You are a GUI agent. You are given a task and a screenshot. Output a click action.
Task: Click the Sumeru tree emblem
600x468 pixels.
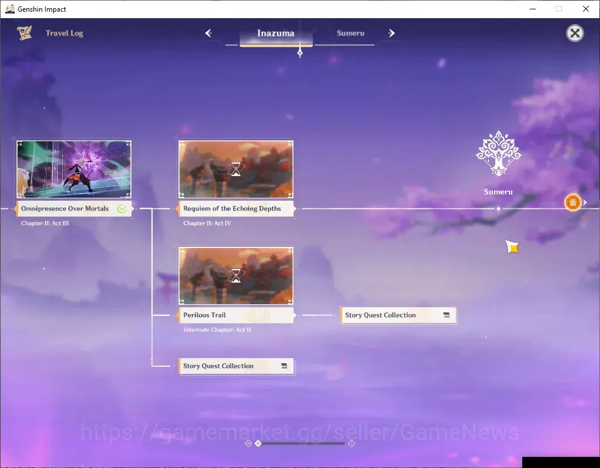click(x=498, y=153)
